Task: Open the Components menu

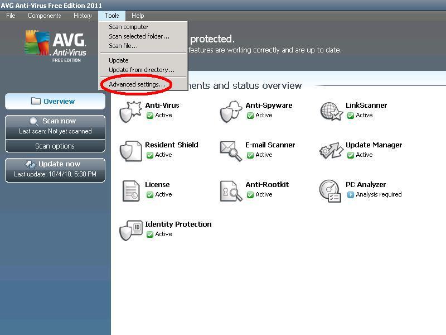Action: pyautogui.click(x=44, y=16)
